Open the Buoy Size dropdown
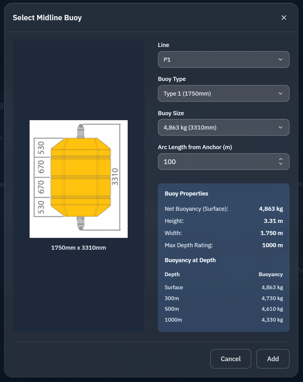 [x=224, y=127]
